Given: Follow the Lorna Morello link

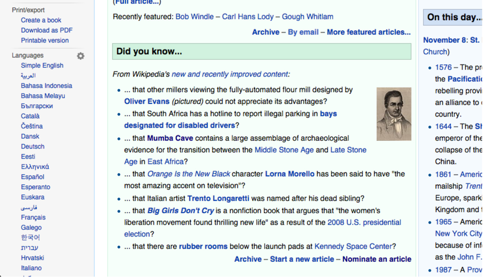Looking at the screenshot, I should (289, 174).
